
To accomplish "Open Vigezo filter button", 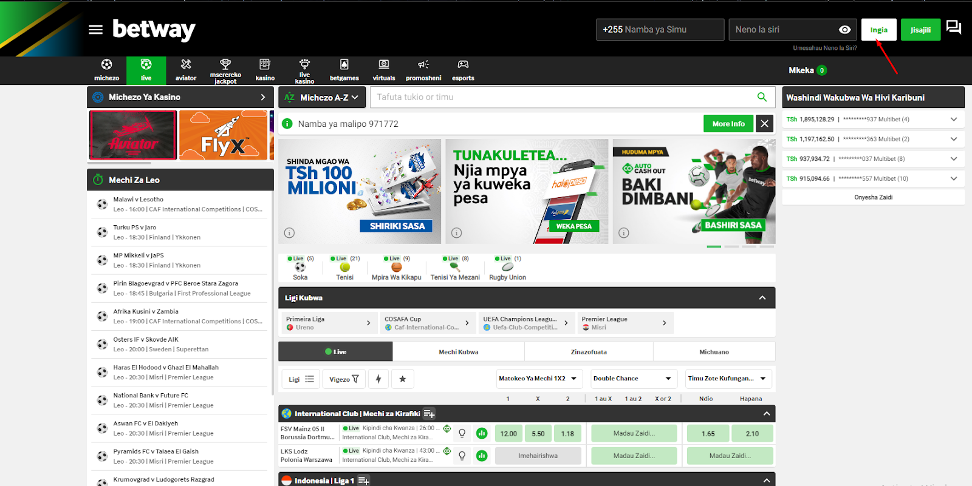I will point(344,379).
